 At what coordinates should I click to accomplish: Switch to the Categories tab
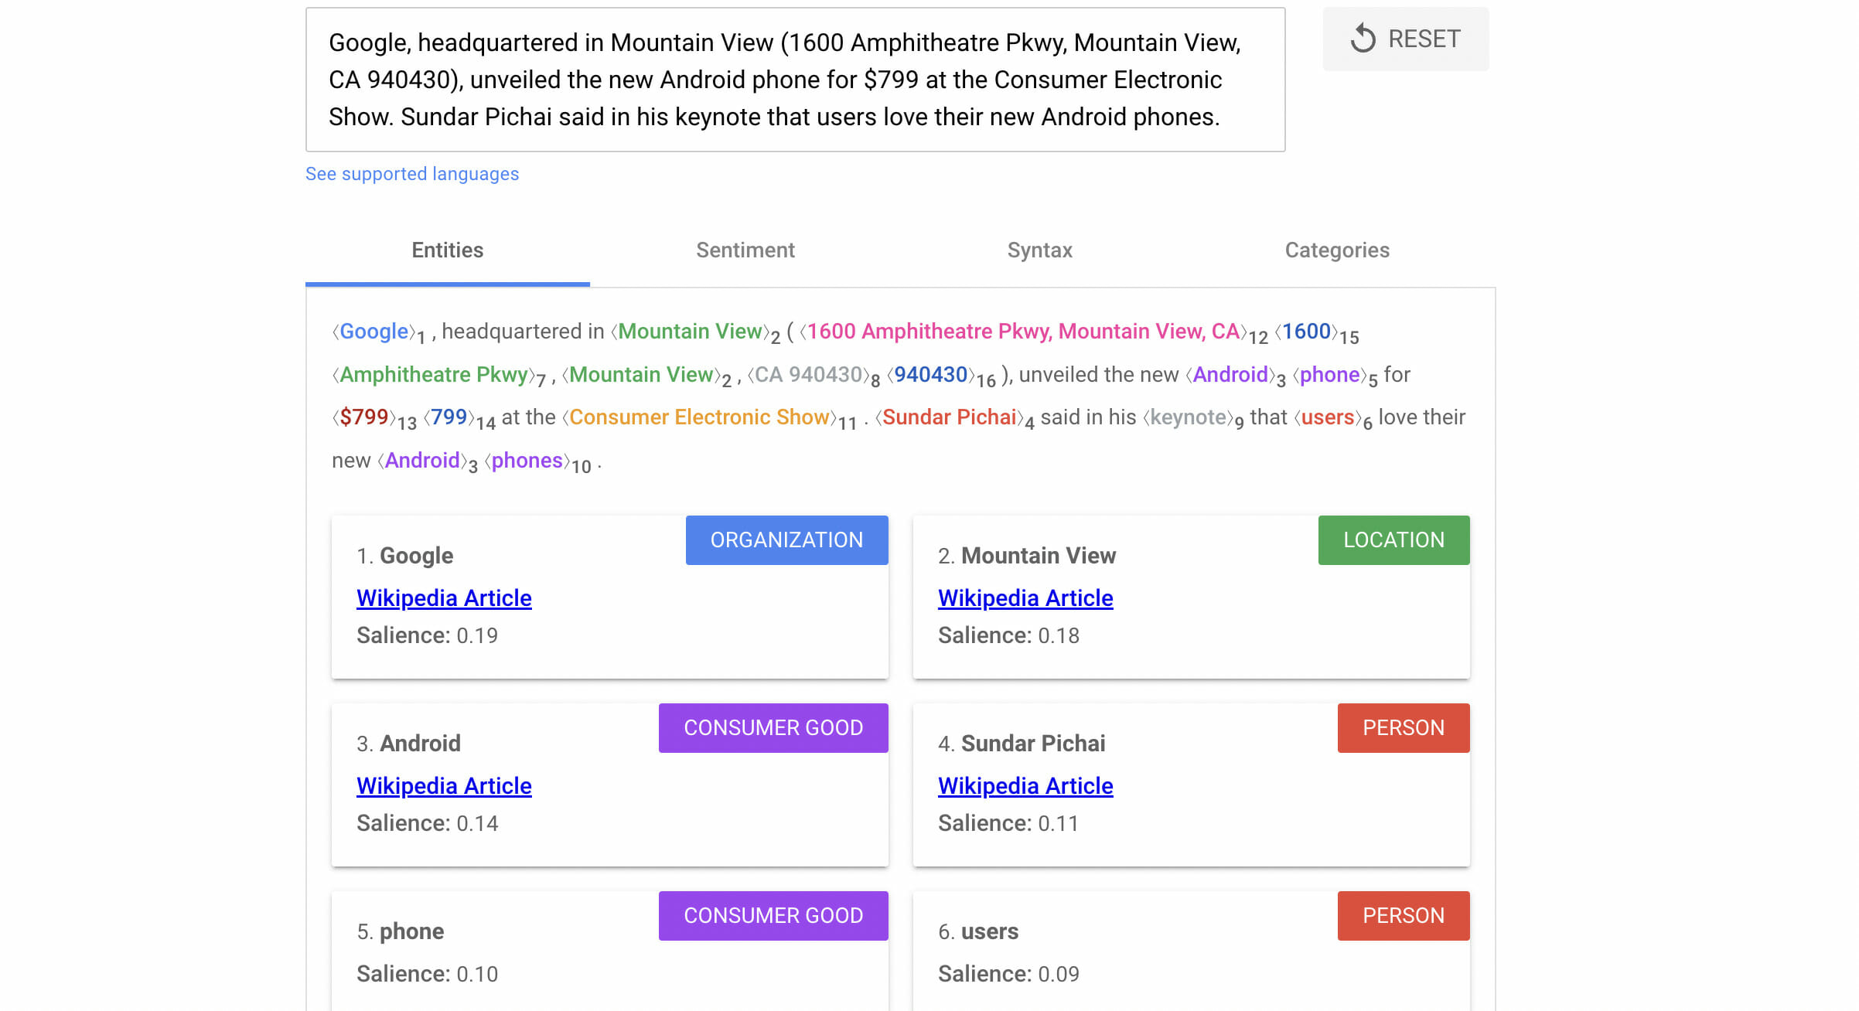pyautogui.click(x=1337, y=250)
